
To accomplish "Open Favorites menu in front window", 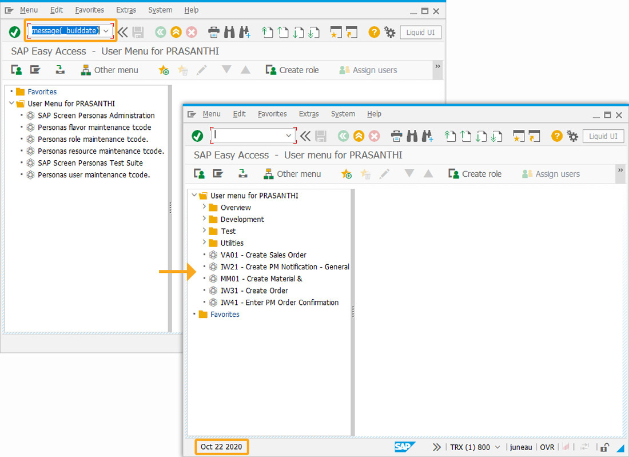I will 272,114.
